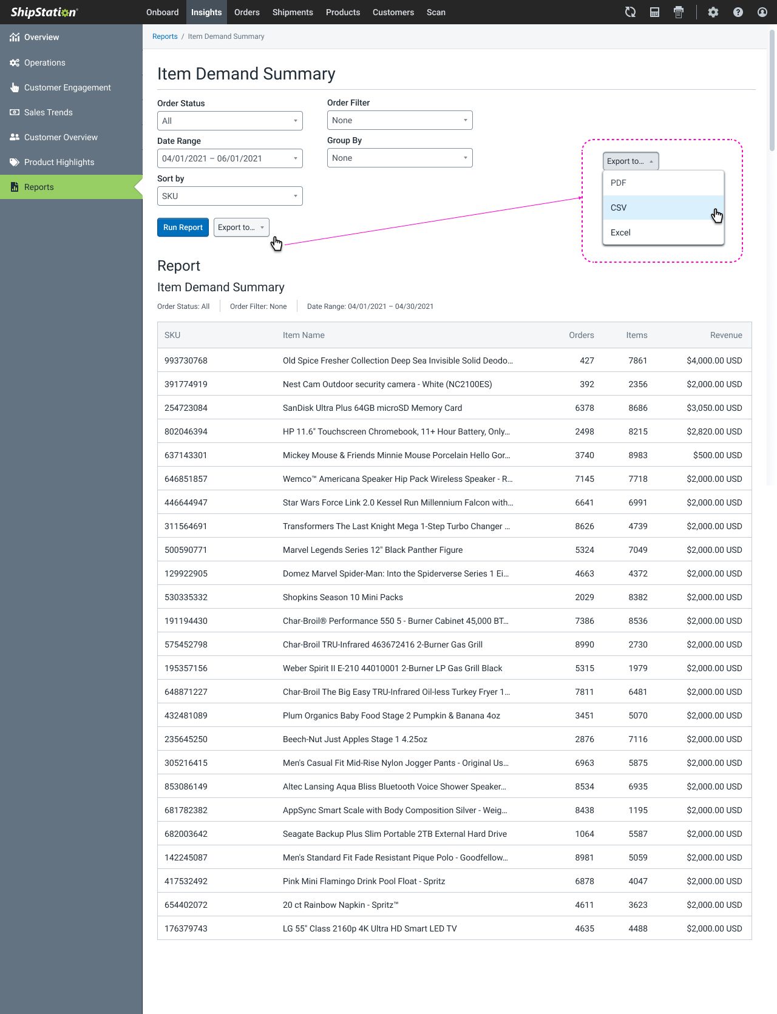This screenshot has height=1014, width=777.
Task: Select Customer Engagement in the sidebar
Action: 71,87
